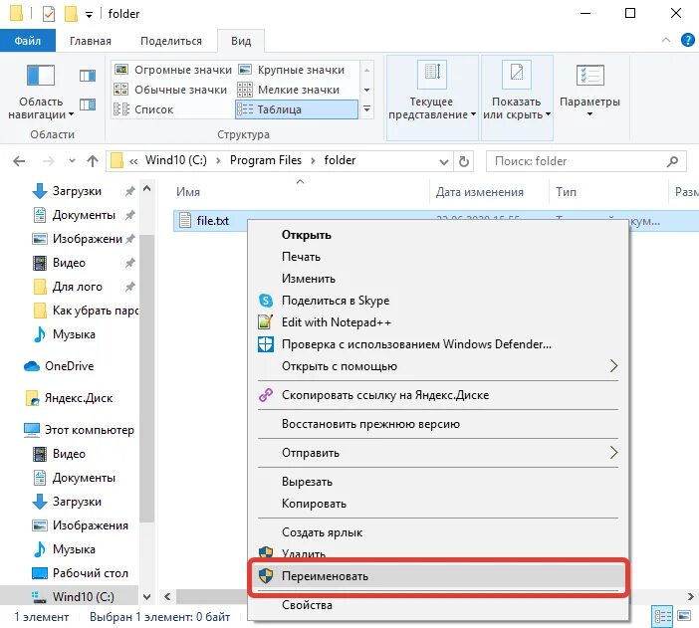The width and height of the screenshot is (699, 628).
Task: Open Customize Quick Access Toolbar dropdown
Action: point(90,15)
